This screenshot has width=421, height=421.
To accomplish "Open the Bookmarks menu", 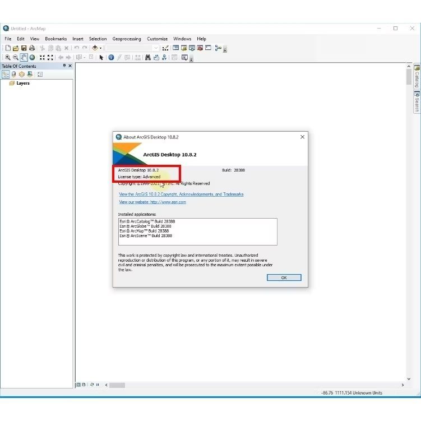I will (56, 39).
